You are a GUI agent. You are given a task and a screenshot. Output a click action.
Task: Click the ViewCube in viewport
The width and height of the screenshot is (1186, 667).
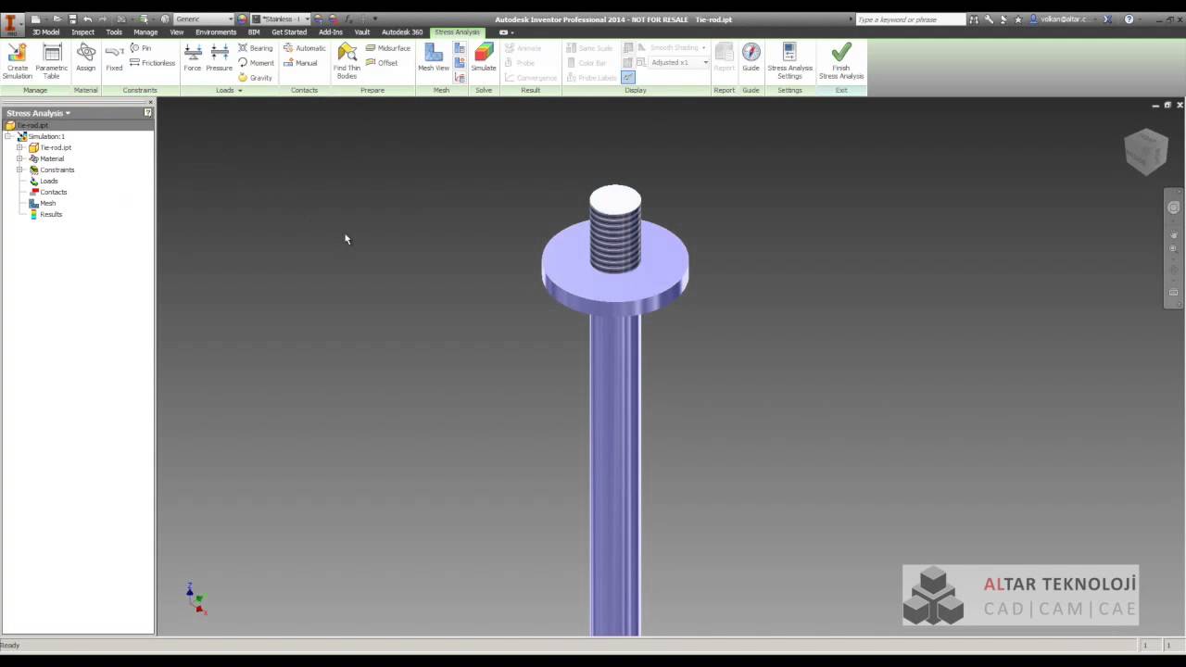pyautogui.click(x=1146, y=151)
